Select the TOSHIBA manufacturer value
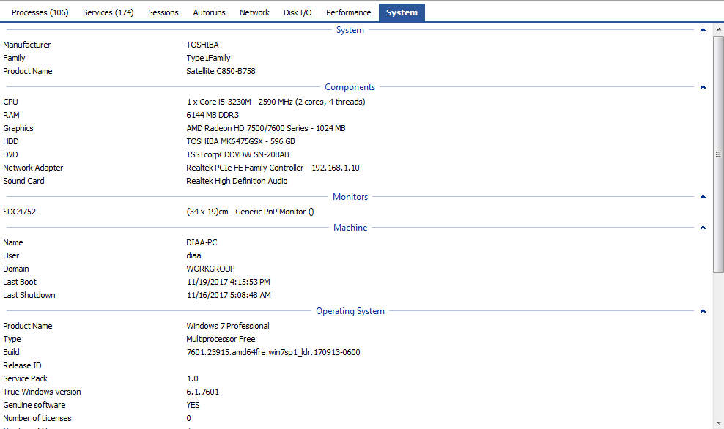 [x=203, y=45]
